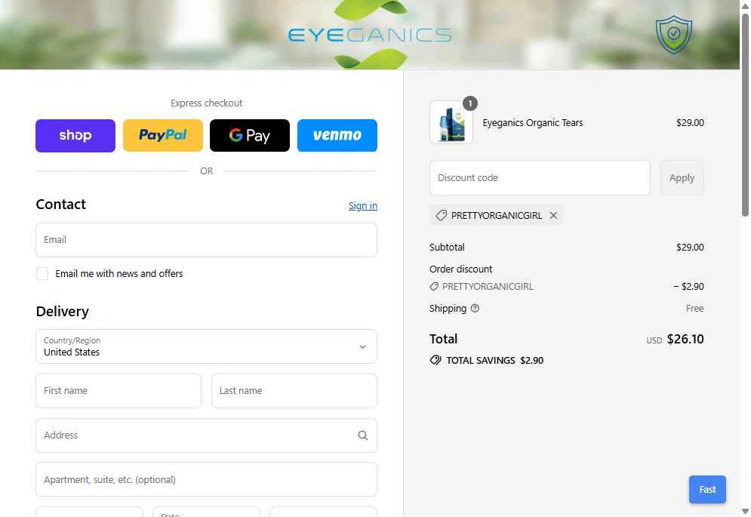Image resolution: width=751 pixels, height=517 pixels.
Task: Click the Apartment, suite field
Action: (x=206, y=479)
